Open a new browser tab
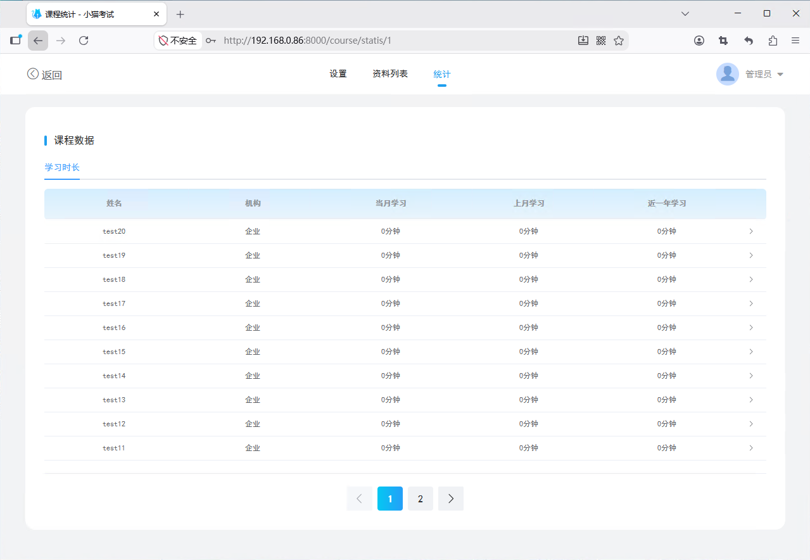The height and width of the screenshot is (560, 810). [x=180, y=14]
